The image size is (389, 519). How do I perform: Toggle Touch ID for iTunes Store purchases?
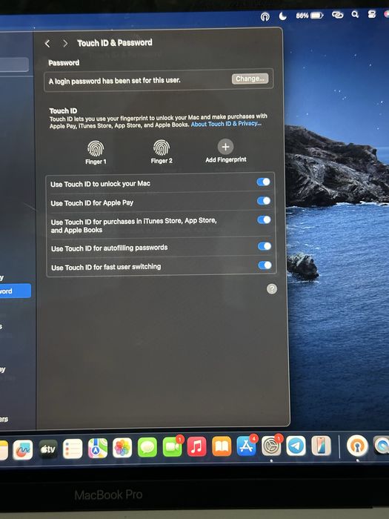coord(265,219)
